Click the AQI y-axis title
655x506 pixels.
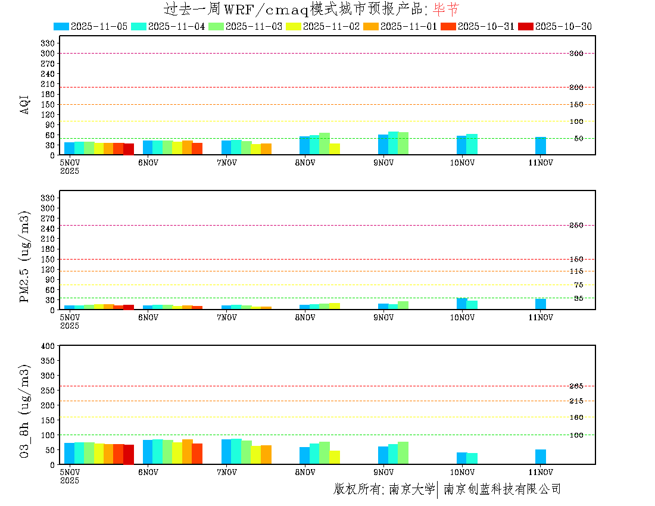pos(25,104)
